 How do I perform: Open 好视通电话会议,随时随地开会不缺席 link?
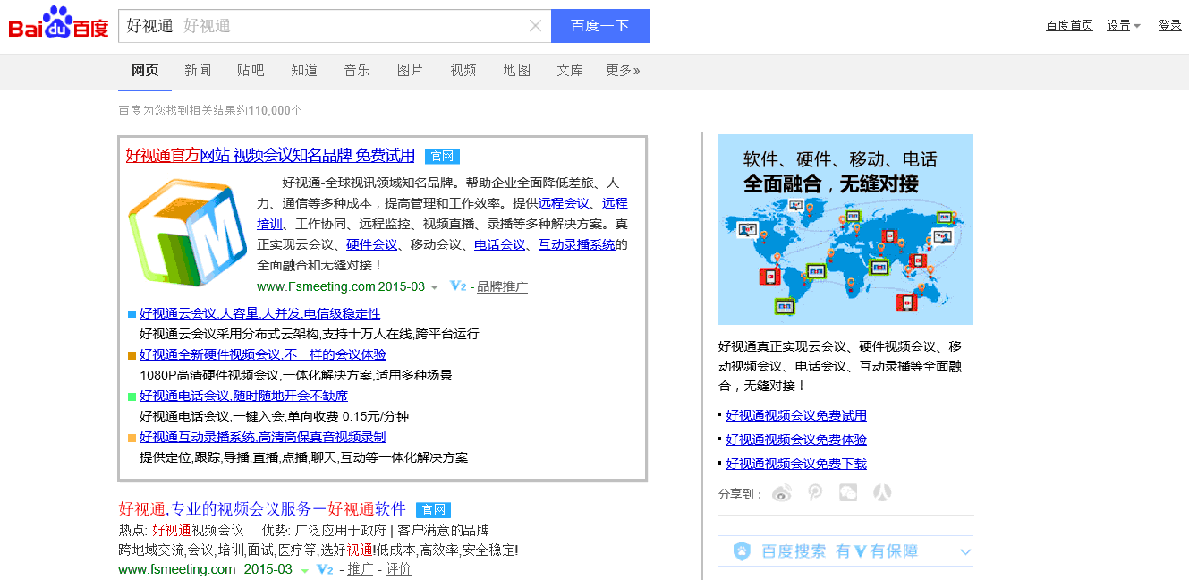tap(243, 396)
